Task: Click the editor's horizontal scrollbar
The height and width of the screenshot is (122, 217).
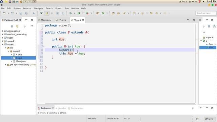Action: (120, 103)
